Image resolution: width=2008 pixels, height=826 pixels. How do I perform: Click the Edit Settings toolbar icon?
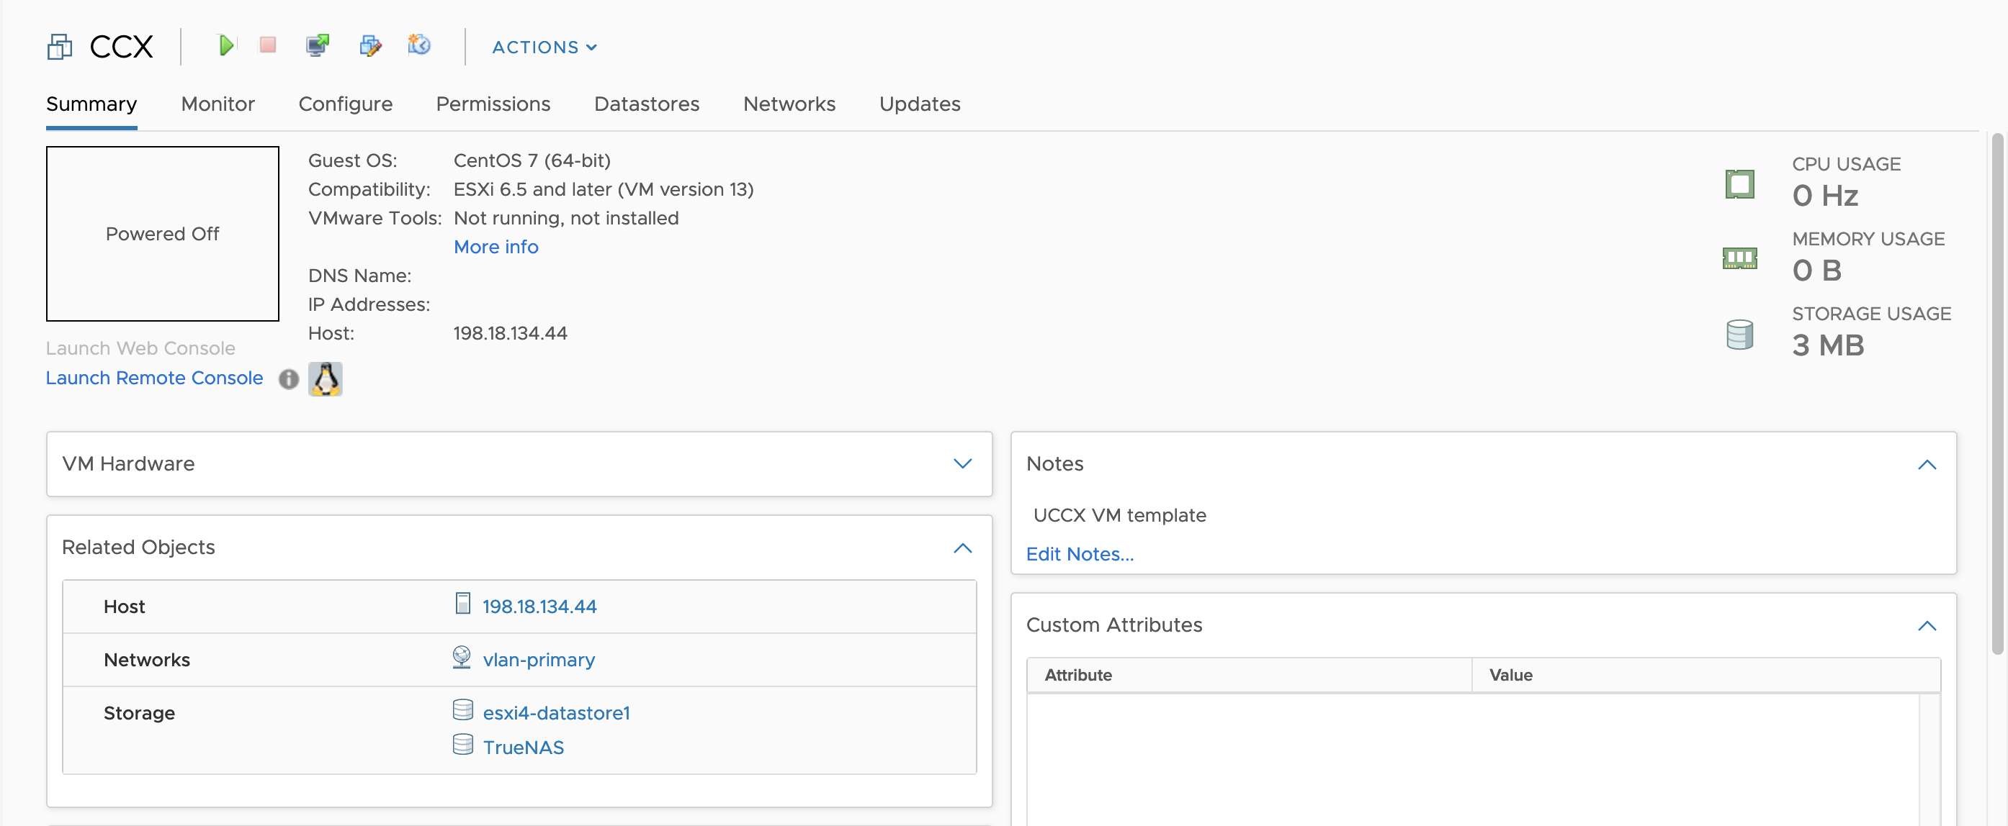point(370,45)
